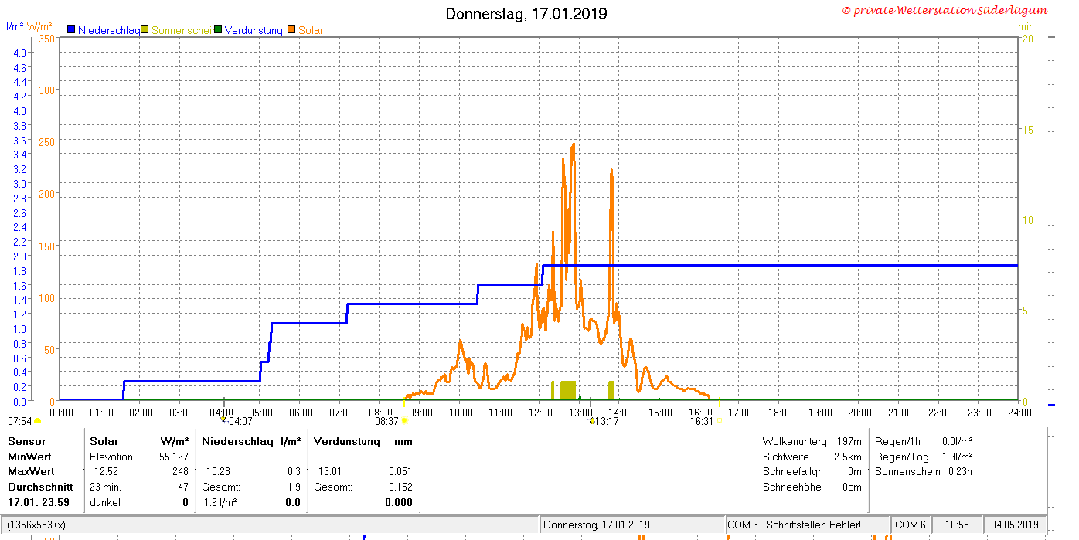Viewport: 1079px width, 540px height.
Task: Click the Solar legend label
Action: click(x=311, y=30)
